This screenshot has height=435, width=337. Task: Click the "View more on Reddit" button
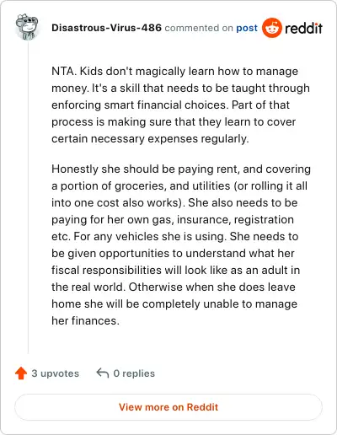168,407
